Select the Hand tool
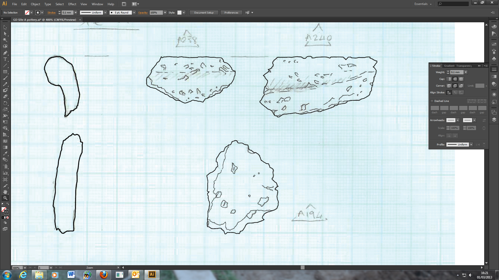This screenshot has height=280, width=499. pos(5,192)
